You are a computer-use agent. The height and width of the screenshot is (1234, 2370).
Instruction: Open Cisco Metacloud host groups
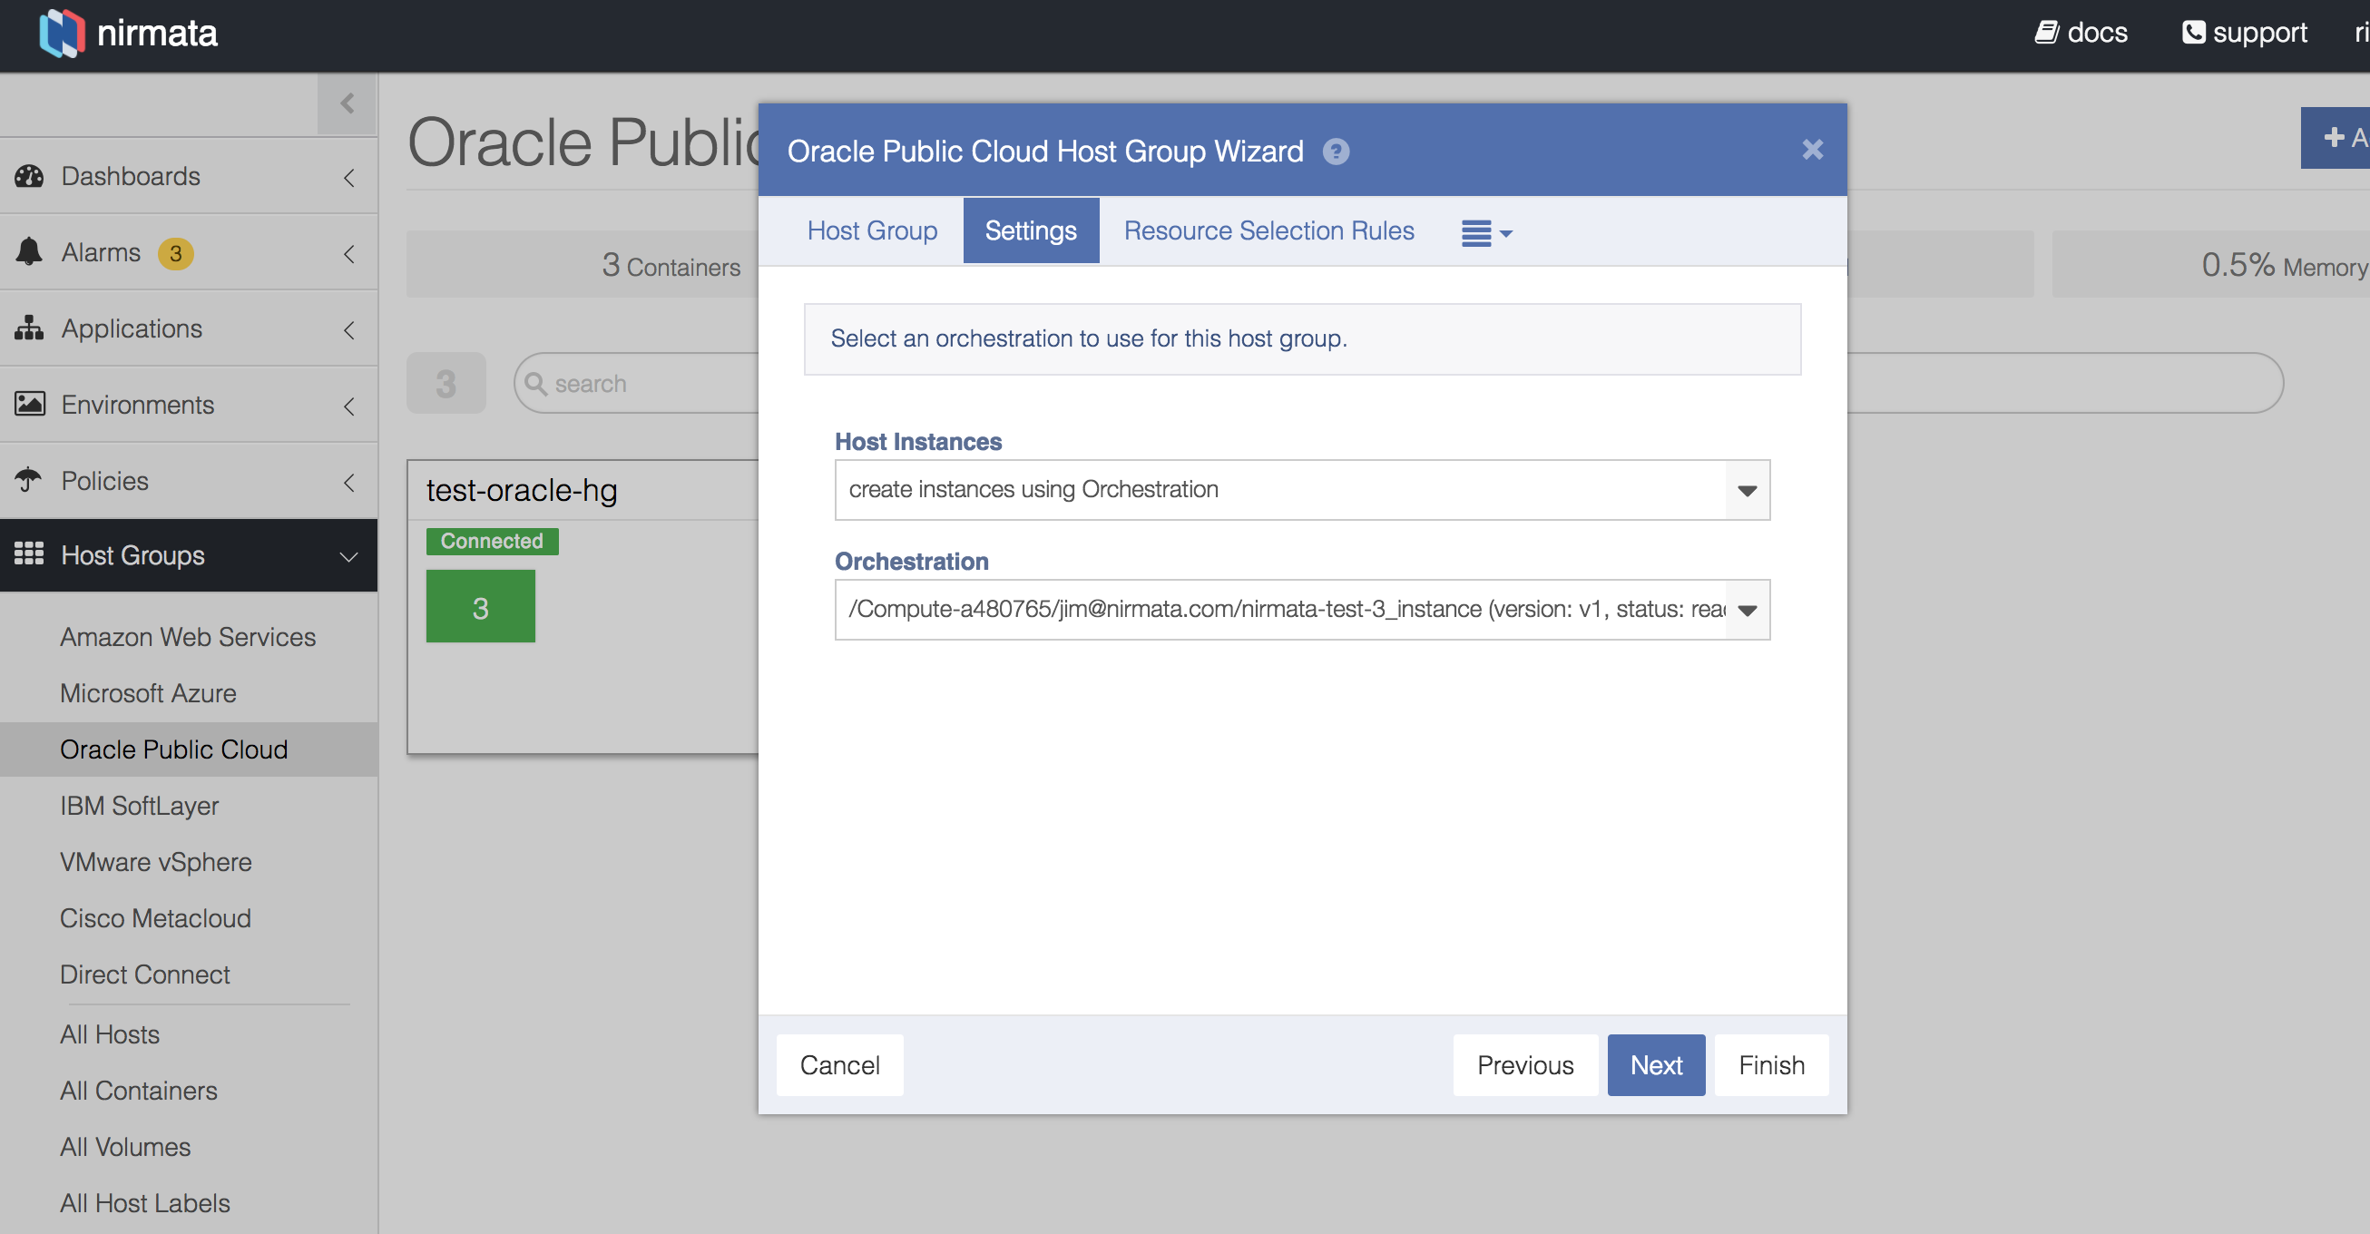pyautogui.click(x=155, y=917)
